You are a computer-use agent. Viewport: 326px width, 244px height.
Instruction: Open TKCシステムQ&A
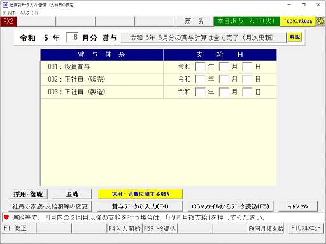297,21
